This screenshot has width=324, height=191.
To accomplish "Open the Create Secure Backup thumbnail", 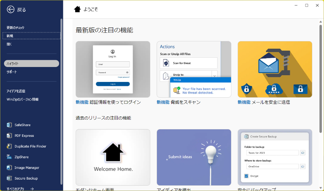I will tap(275, 157).
